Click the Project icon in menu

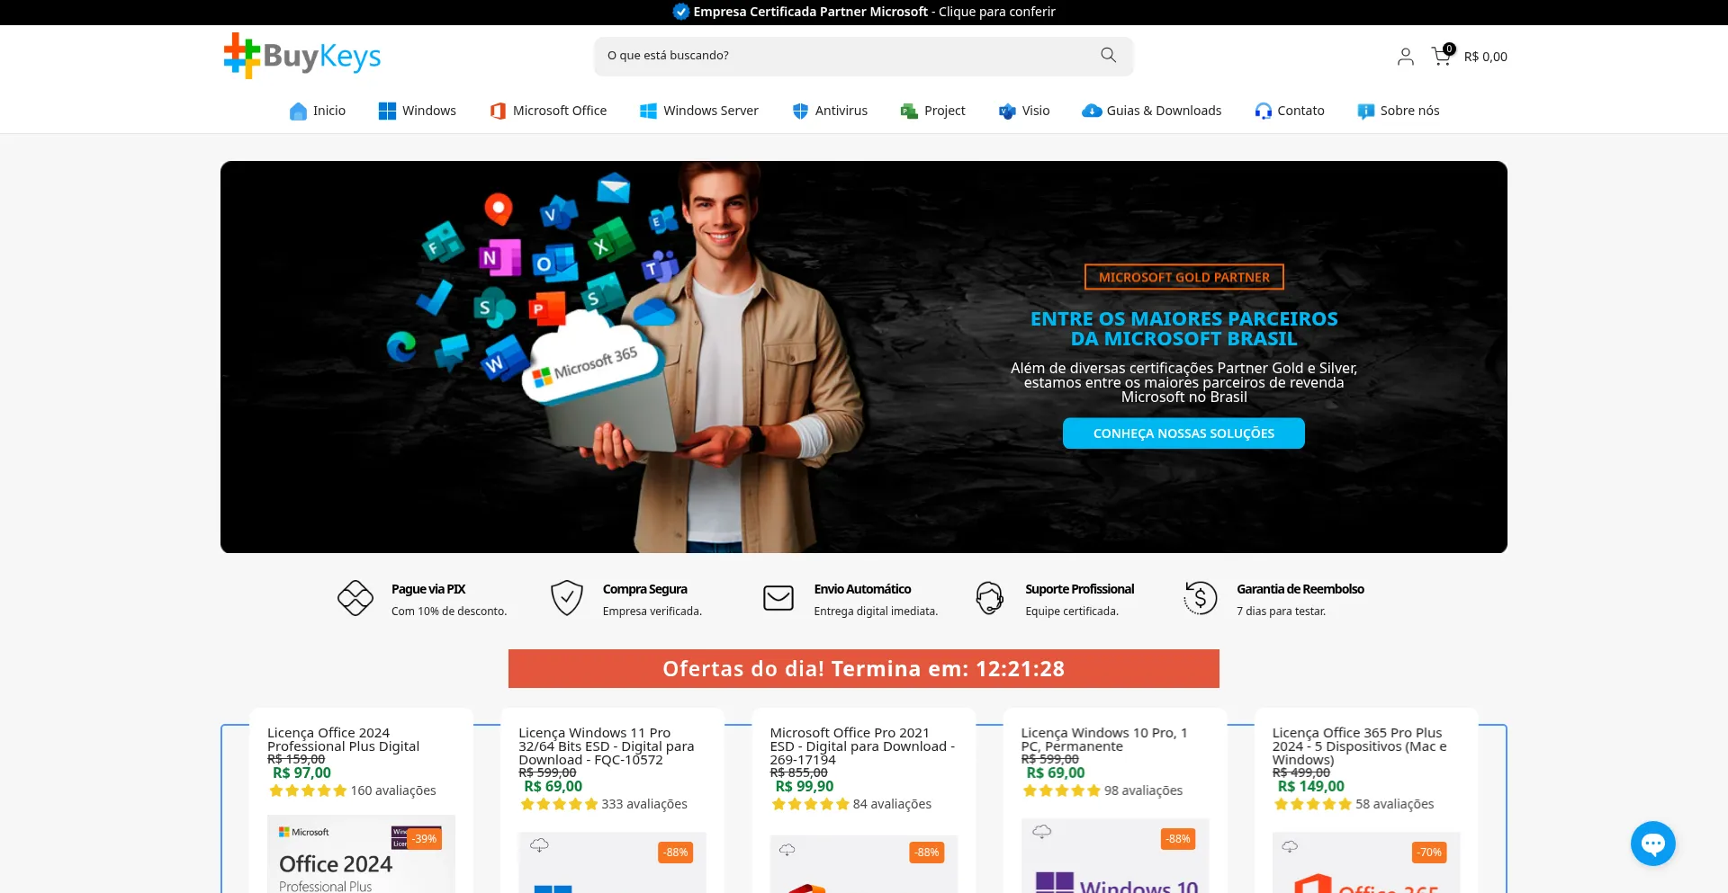(909, 111)
